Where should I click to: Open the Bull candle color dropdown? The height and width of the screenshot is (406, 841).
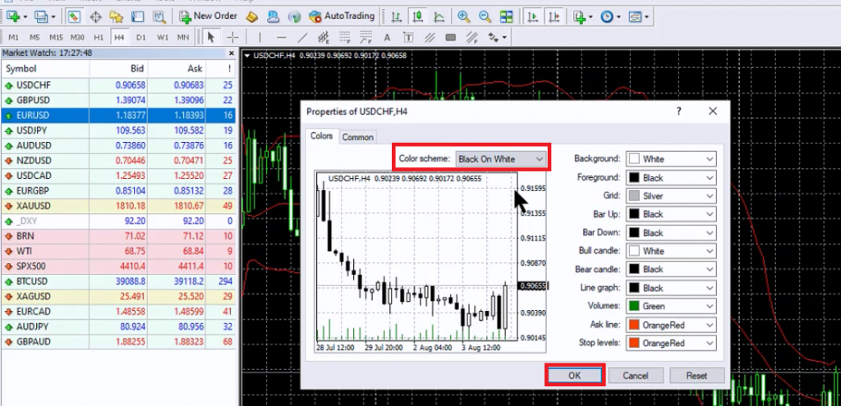click(x=671, y=251)
